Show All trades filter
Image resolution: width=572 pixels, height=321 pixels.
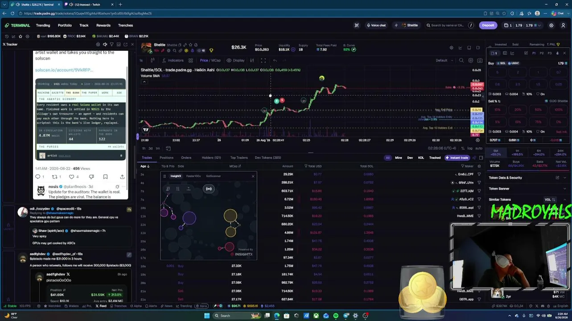tap(387, 158)
